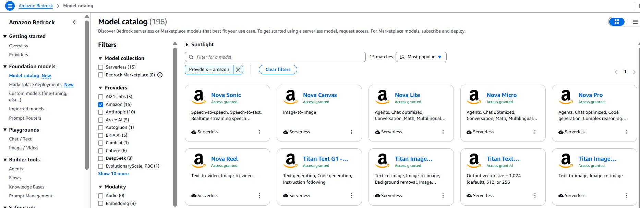The height and width of the screenshot is (208, 640).
Task: Open Nova Sonic card options menu
Action: (x=259, y=132)
